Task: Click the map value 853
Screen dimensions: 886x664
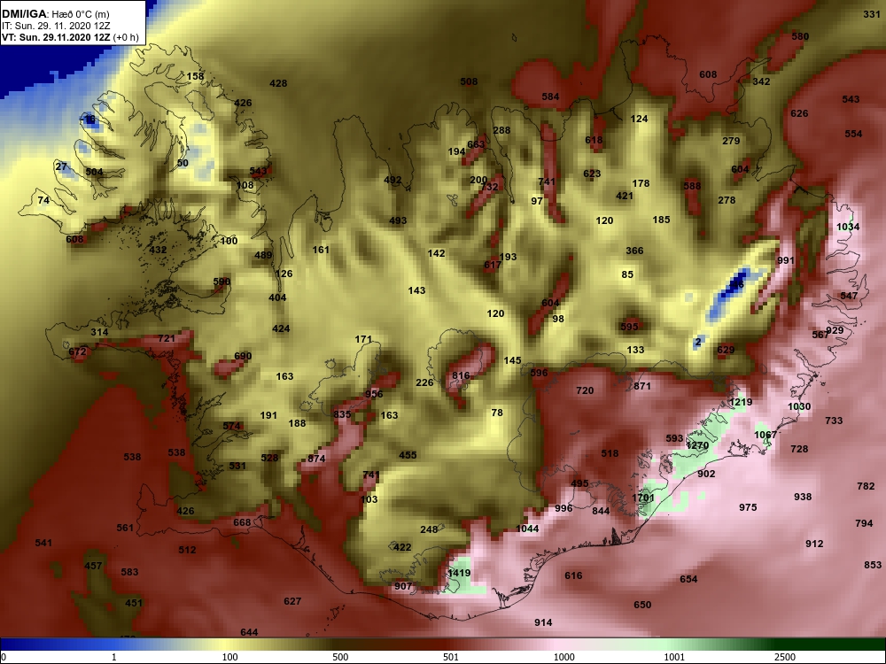Action: click(x=873, y=565)
